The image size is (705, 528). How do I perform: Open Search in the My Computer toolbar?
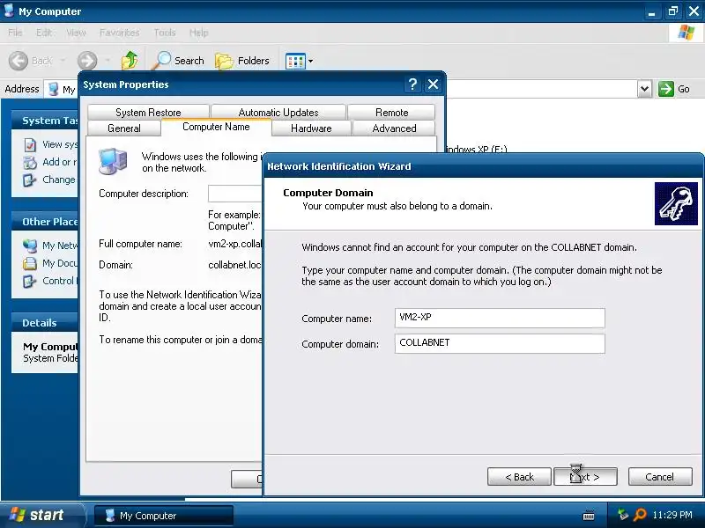point(179,61)
